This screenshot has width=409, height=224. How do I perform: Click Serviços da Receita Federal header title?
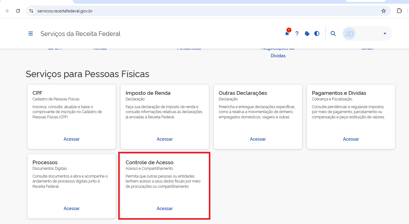point(80,34)
